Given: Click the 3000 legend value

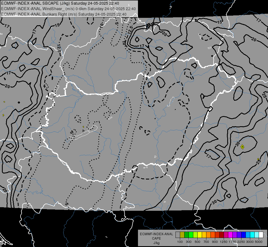Looking at the screenshot, I should coord(250,242).
